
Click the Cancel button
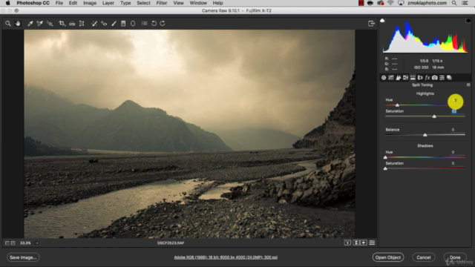(x=424, y=257)
